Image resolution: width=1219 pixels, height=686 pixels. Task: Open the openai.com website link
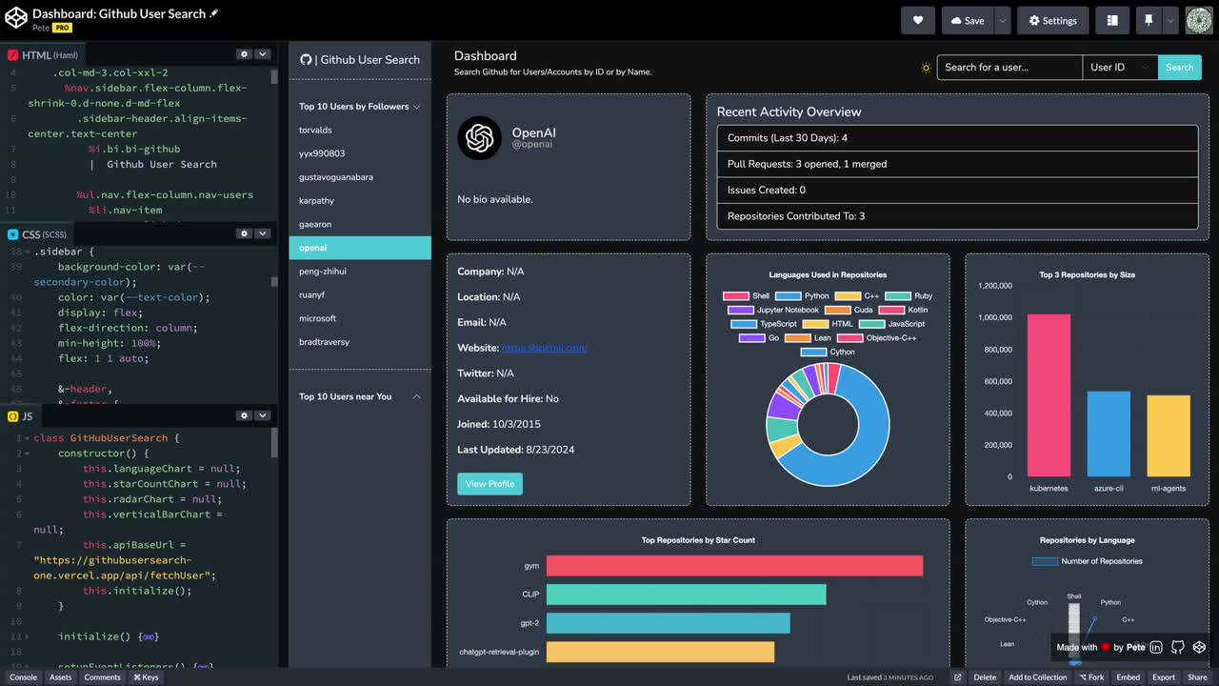pyautogui.click(x=545, y=348)
